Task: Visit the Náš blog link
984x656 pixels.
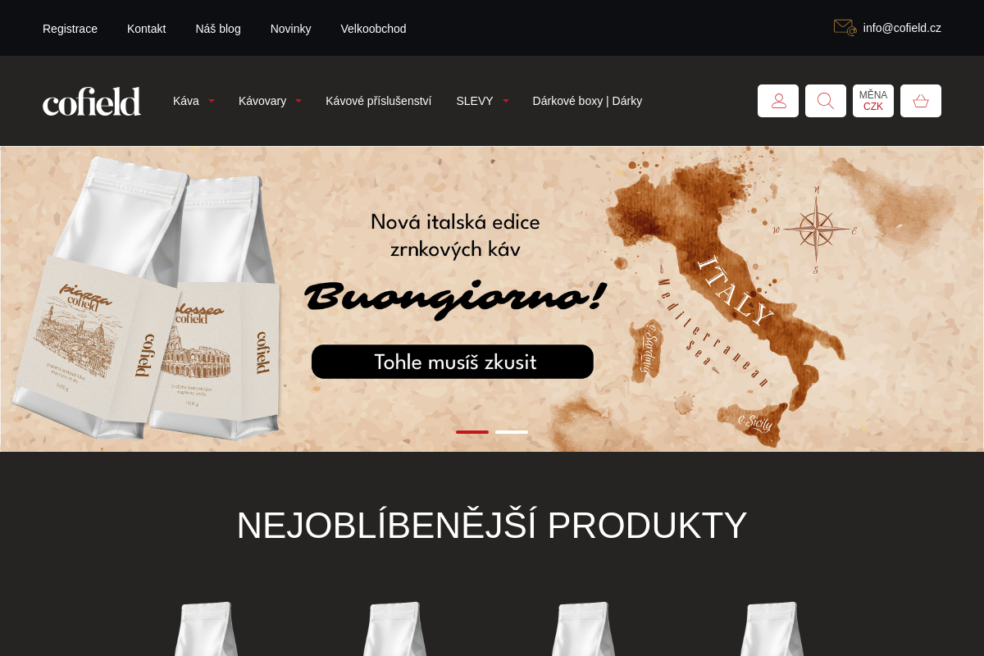Action: (x=218, y=29)
